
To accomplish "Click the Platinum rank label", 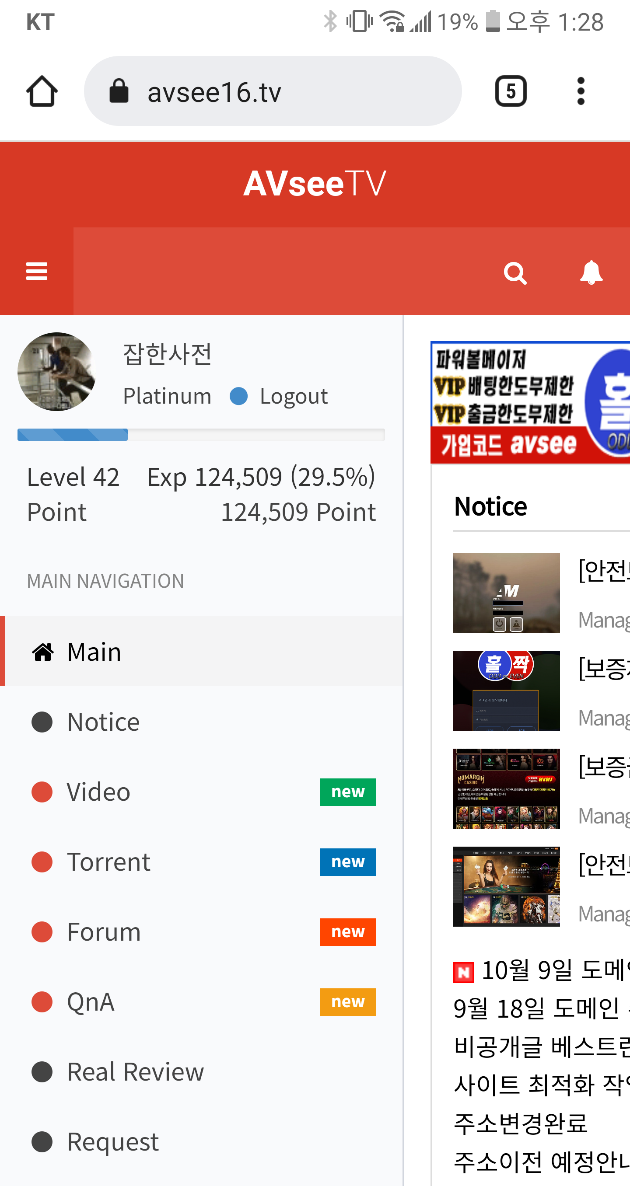I will 167,396.
